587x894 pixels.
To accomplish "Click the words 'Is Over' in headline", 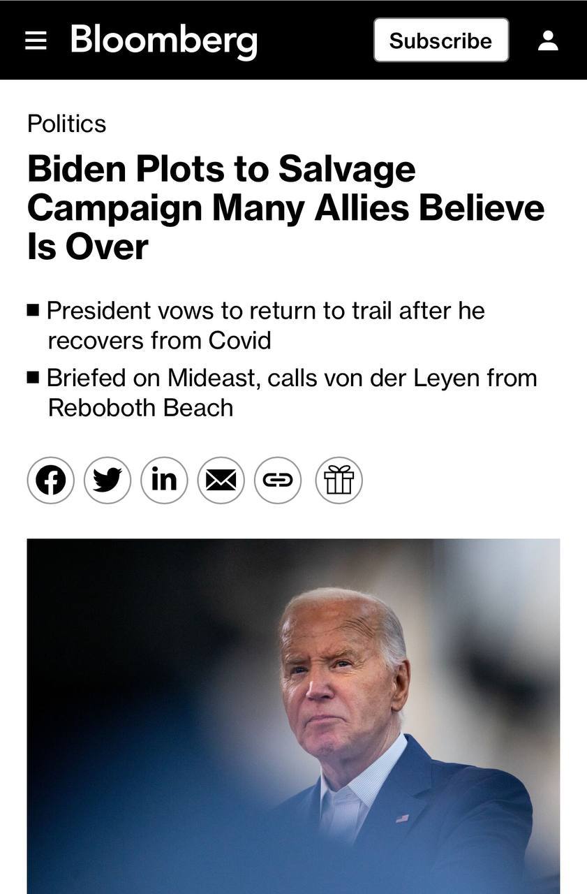I will (x=88, y=247).
